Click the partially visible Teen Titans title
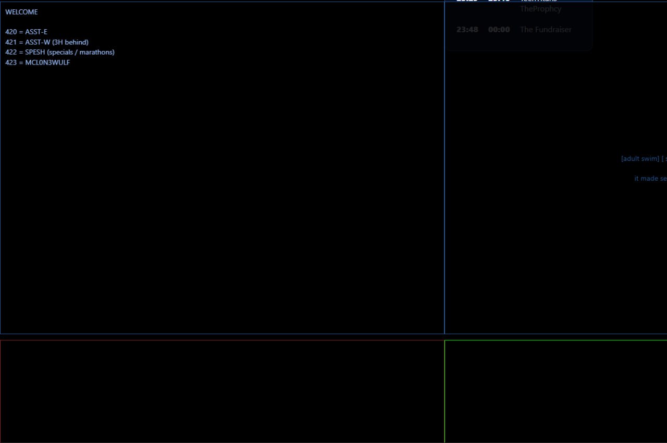This screenshot has width=667, height=443. point(538,2)
